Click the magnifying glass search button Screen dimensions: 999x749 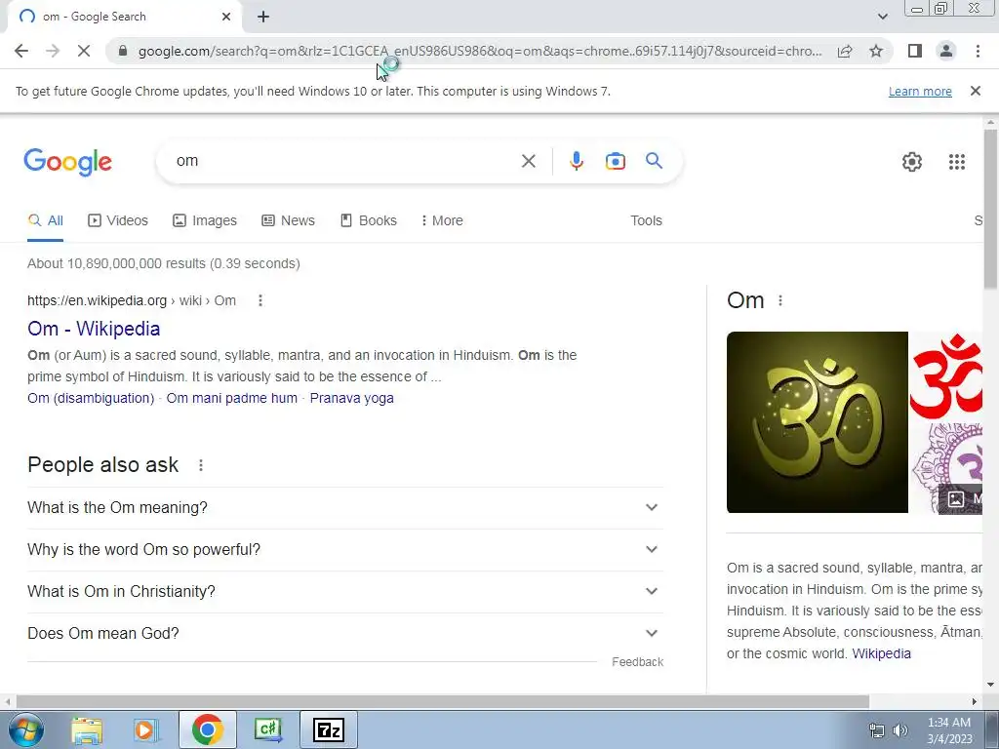coord(654,161)
